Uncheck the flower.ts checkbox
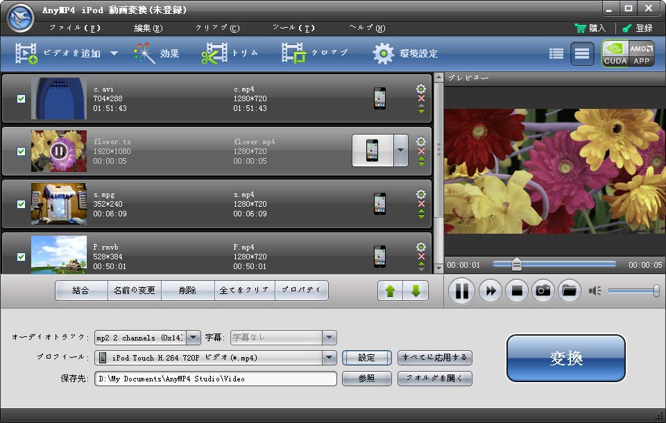The image size is (666, 423). tap(21, 152)
